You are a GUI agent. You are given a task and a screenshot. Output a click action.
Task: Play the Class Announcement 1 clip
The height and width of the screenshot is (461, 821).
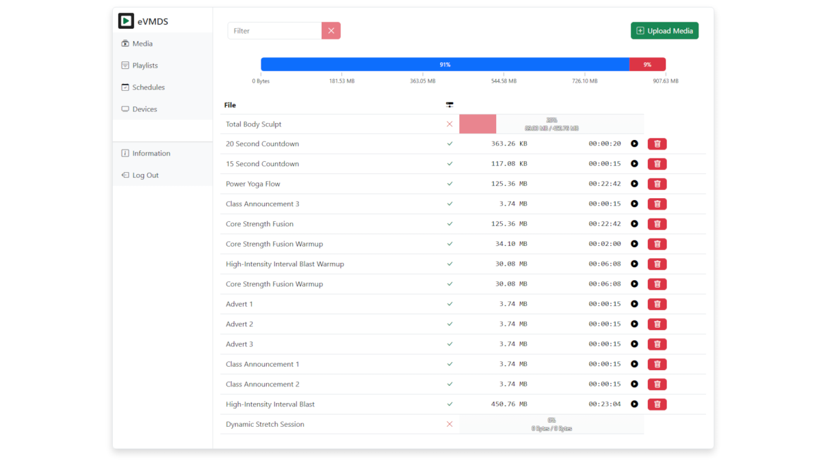click(x=634, y=364)
